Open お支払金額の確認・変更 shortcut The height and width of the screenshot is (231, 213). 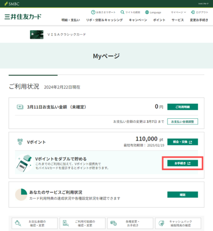[35, 223]
